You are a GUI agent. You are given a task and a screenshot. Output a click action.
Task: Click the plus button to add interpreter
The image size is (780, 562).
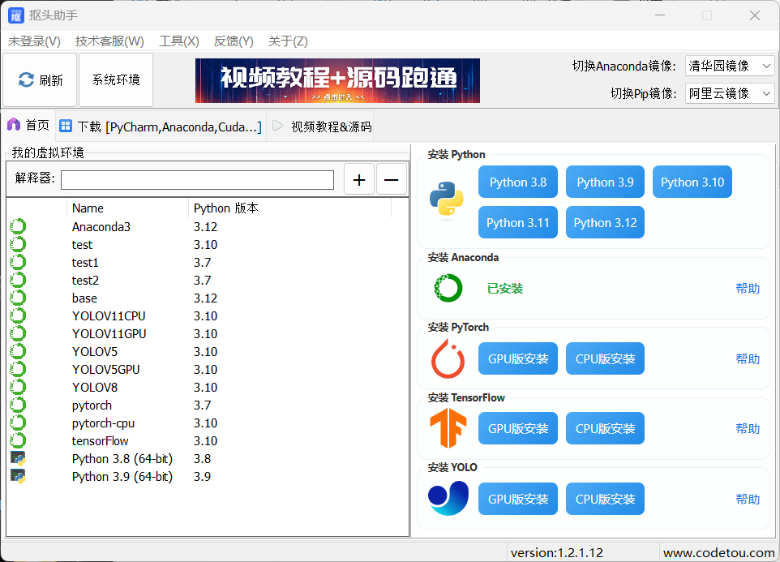coord(359,179)
